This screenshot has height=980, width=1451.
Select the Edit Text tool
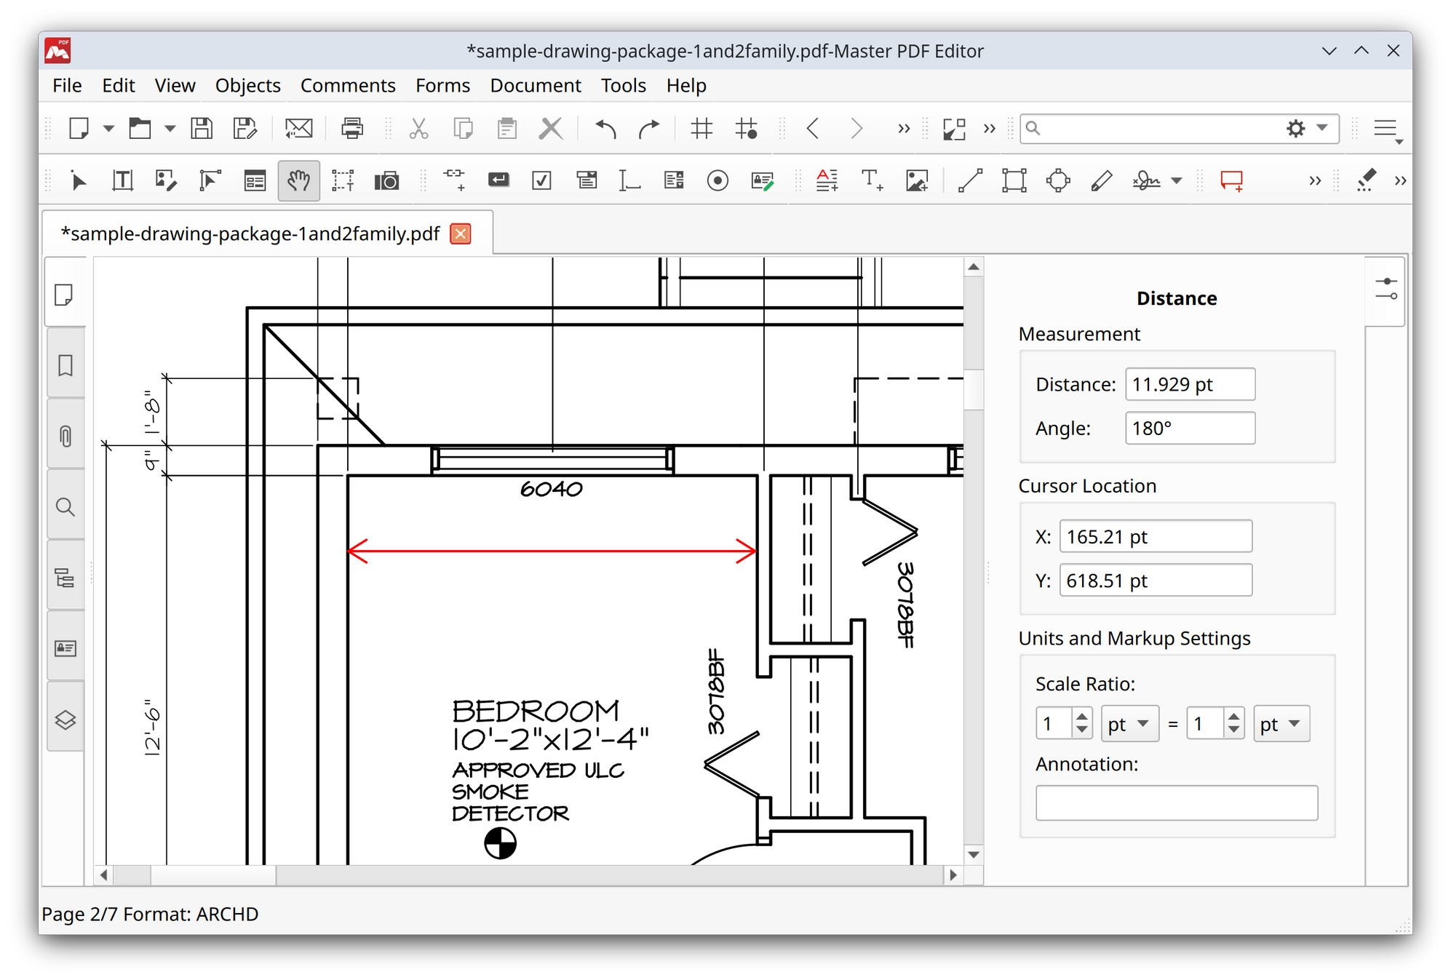[x=122, y=180]
